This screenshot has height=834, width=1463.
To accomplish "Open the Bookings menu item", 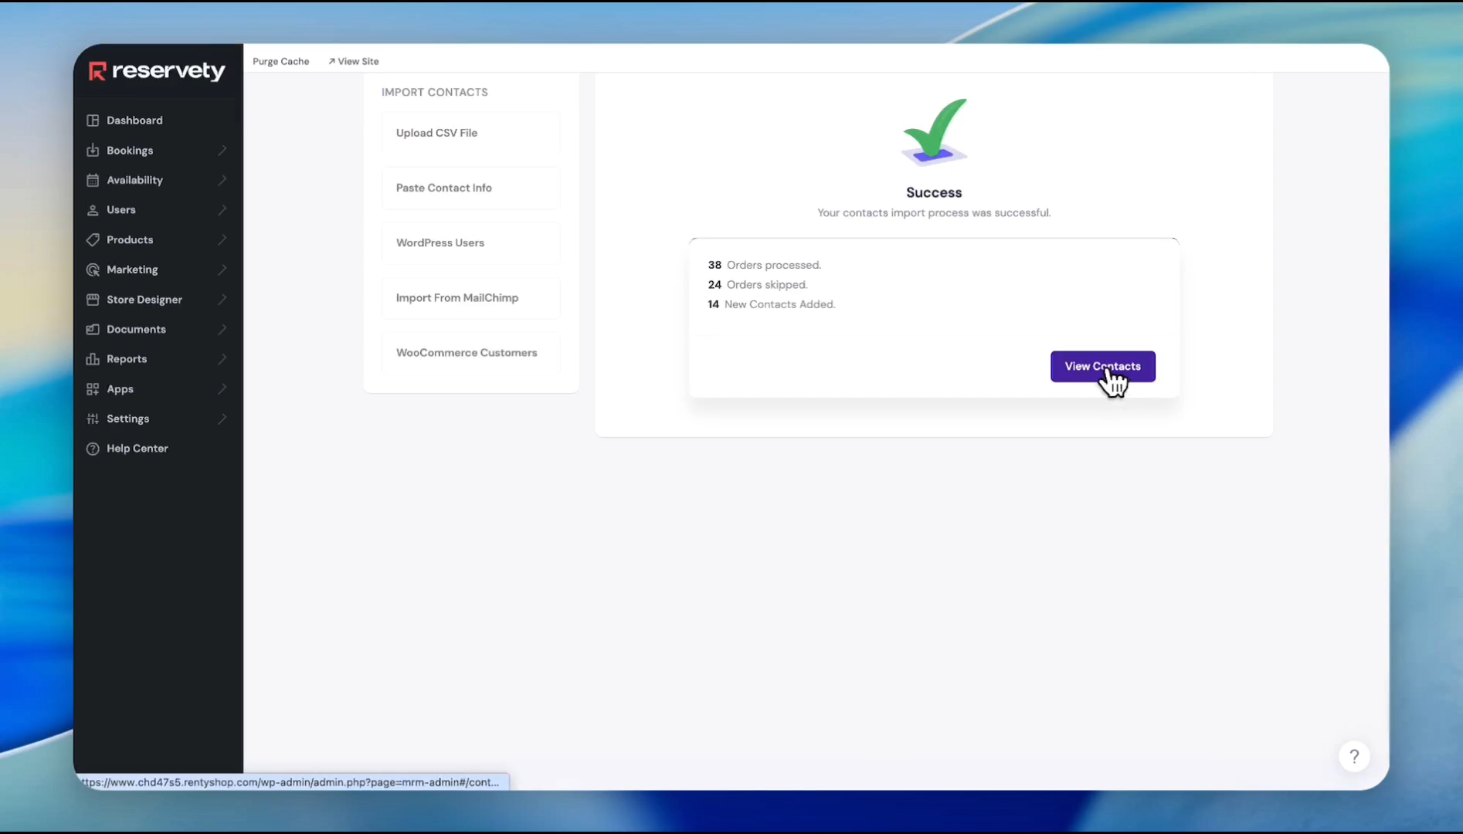I will 130,151.
